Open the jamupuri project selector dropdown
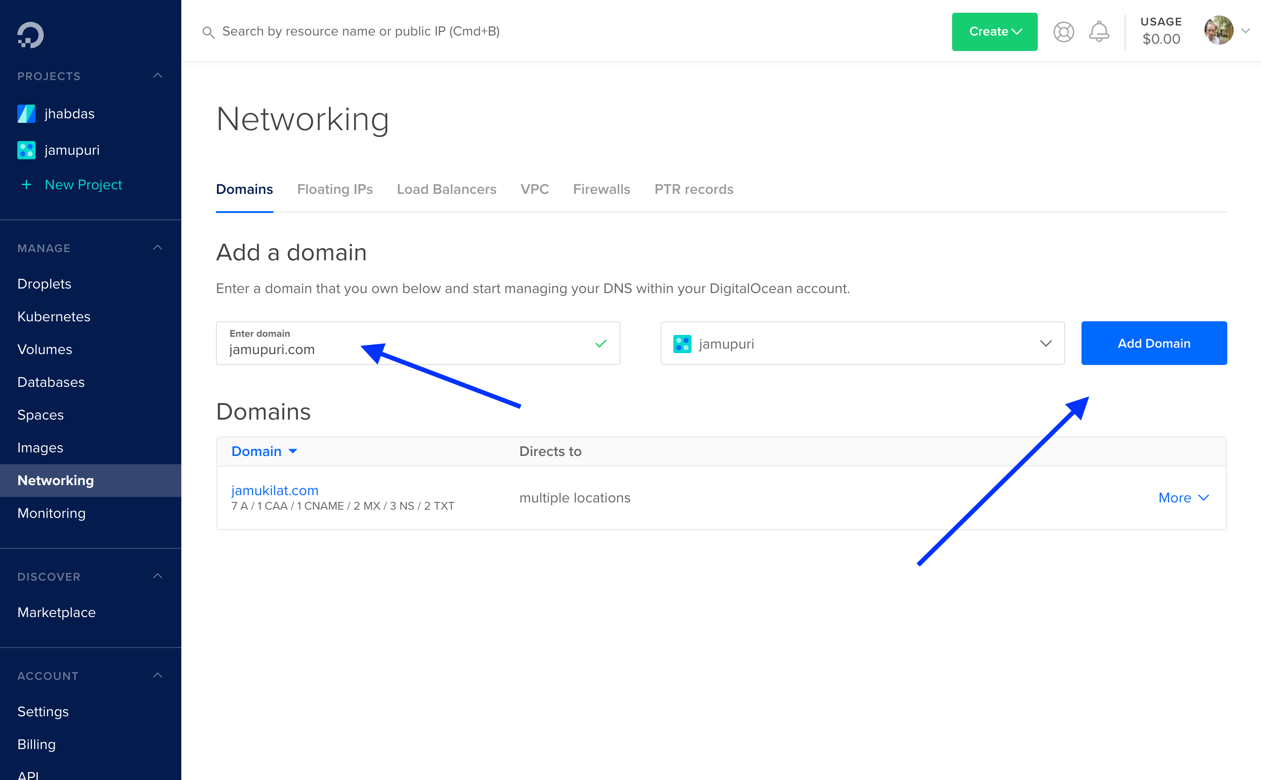This screenshot has height=780, width=1261. 862,344
